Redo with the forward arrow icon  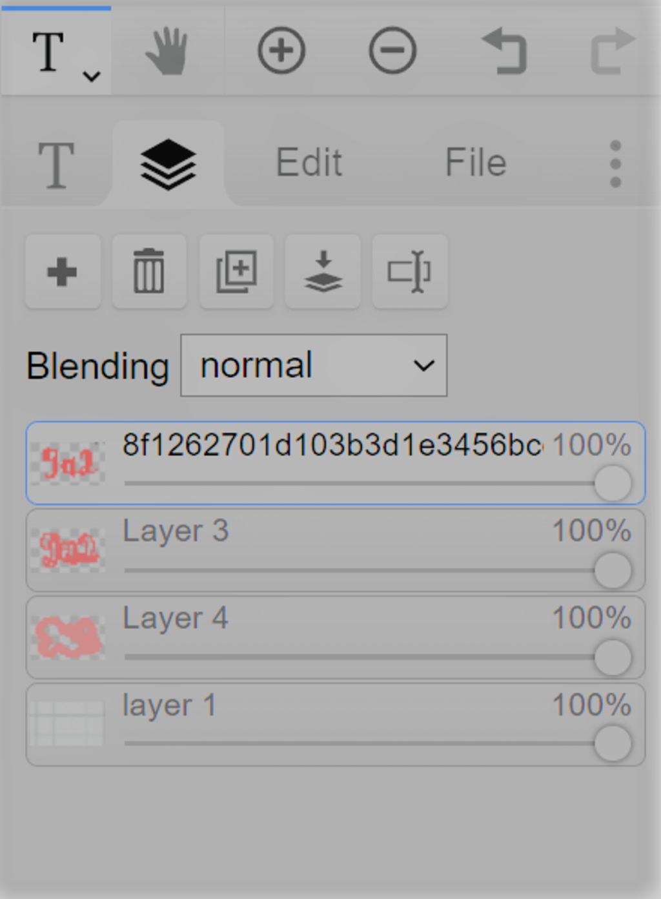[x=613, y=50]
